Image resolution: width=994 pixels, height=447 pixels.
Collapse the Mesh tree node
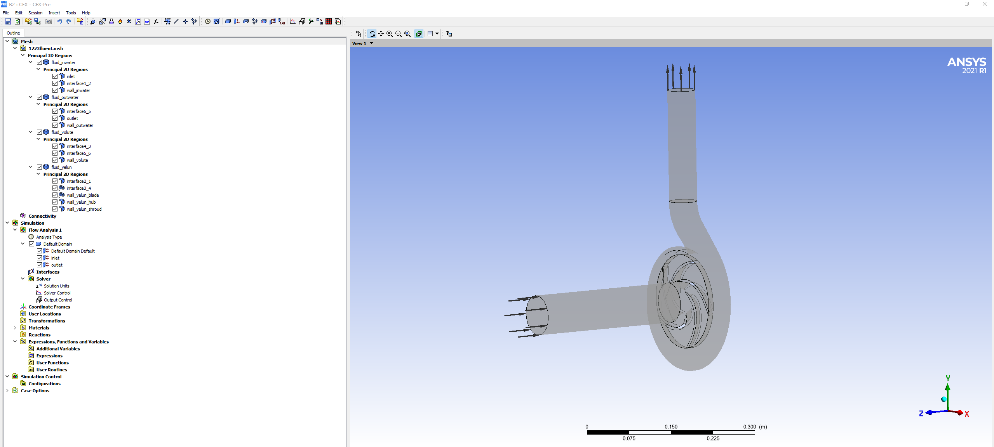[x=7, y=41]
